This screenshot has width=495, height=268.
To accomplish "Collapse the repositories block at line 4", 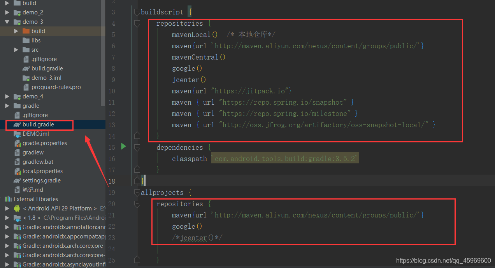I will pyautogui.click(x=137, y=23).
